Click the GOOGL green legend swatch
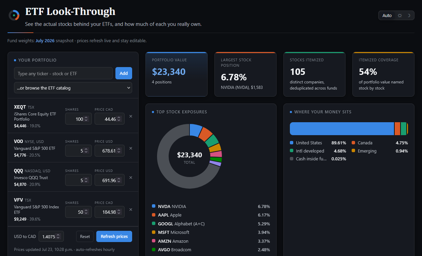 (x=154, y=224)
